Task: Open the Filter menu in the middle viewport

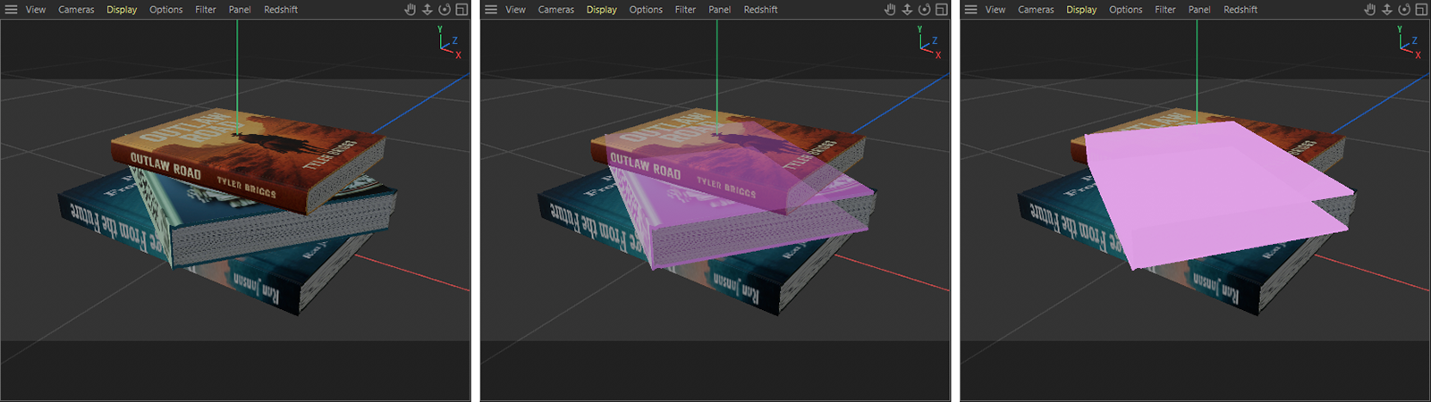Action: pyautogui.click(x=686, y=10)
